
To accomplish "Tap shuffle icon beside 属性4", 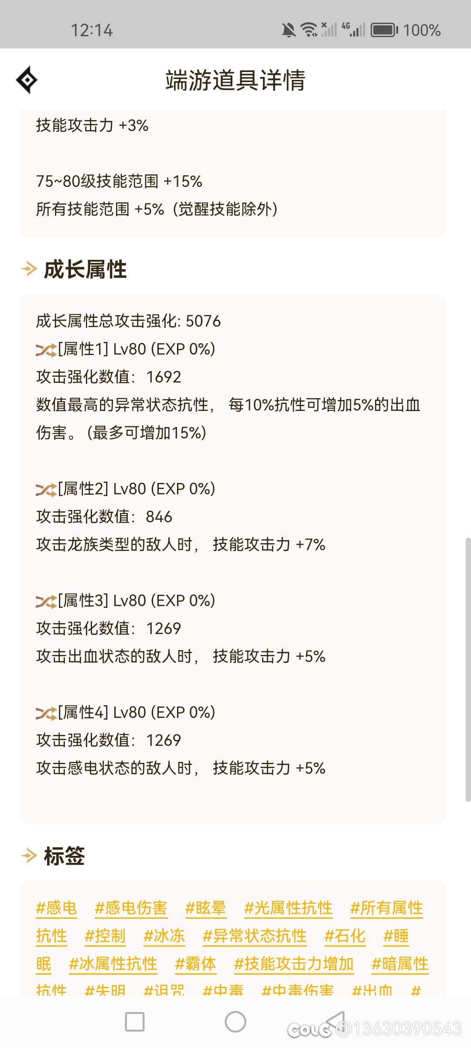I will pos(46,713).
